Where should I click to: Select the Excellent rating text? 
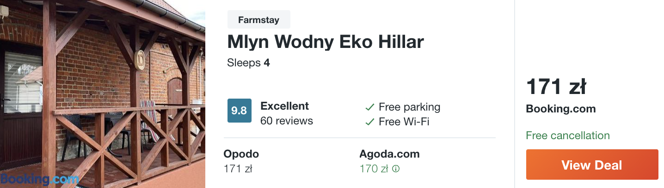point(285,106)
